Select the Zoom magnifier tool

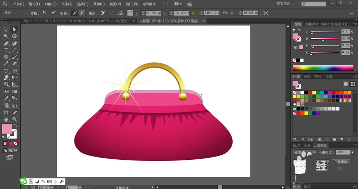tap(14, 119)
